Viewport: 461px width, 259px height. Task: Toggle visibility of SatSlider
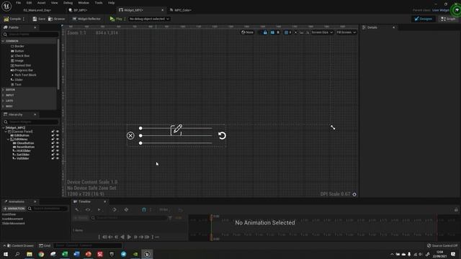click(58, 155)
